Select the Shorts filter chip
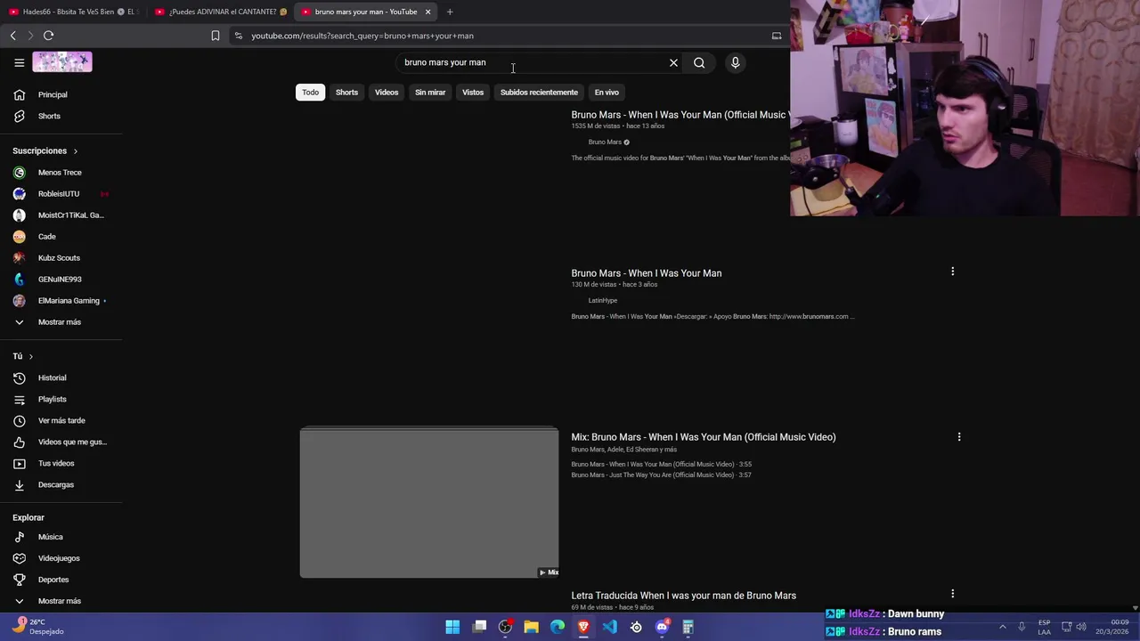The width and height of the screenshot is (1140, 641). pos(346,92)
